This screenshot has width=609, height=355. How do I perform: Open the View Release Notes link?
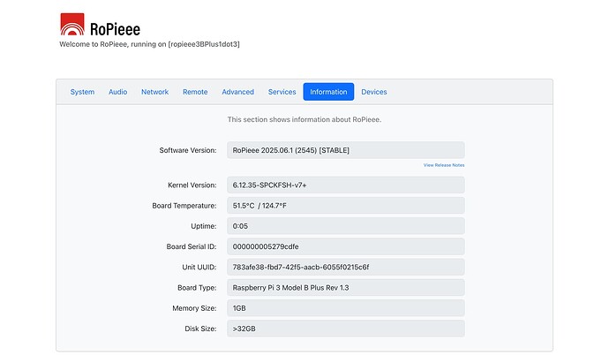click(x=444, y=165)
